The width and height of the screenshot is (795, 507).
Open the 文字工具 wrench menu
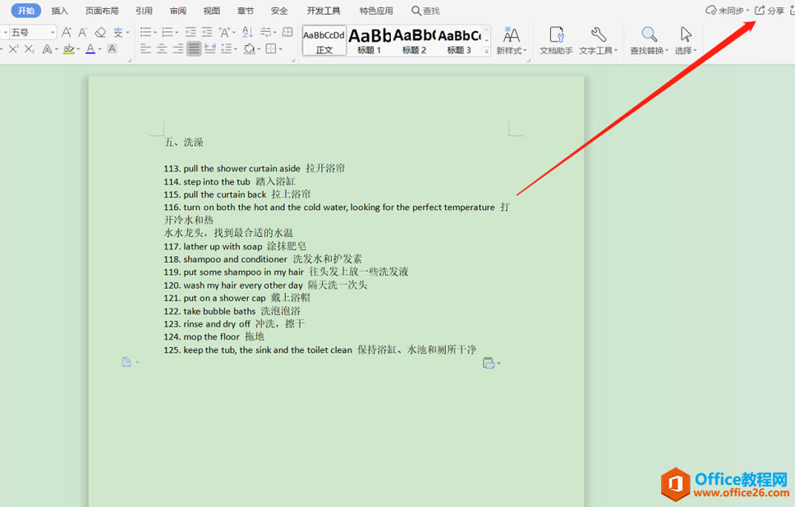tap(598, 40)
